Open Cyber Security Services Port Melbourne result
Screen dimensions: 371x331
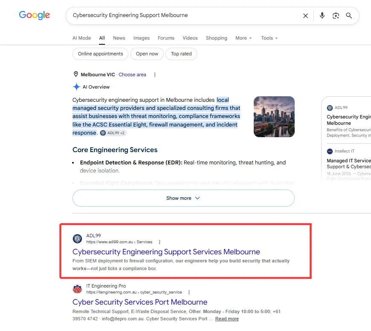pyautogui.click(x=140, y=302)
